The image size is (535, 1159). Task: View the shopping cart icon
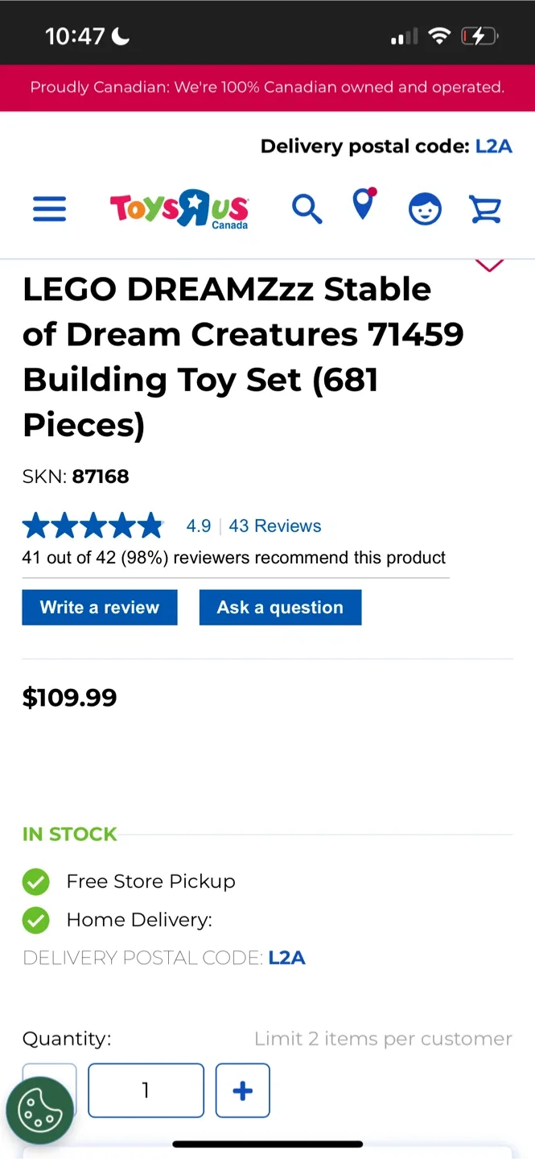click(485, 208)
